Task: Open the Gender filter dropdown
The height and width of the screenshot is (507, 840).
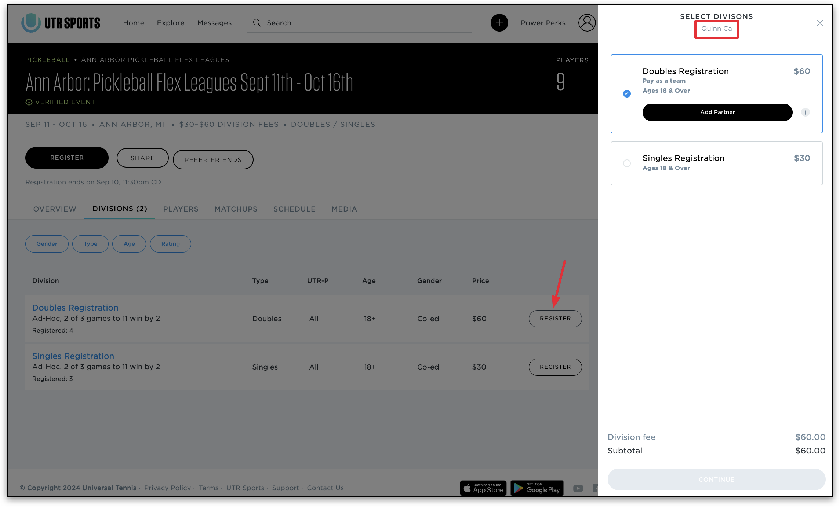Action: point(47,244)
